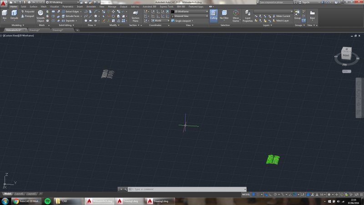
Task: Open the Annotate ribbon tab
Action: click(x=92, y=7)
